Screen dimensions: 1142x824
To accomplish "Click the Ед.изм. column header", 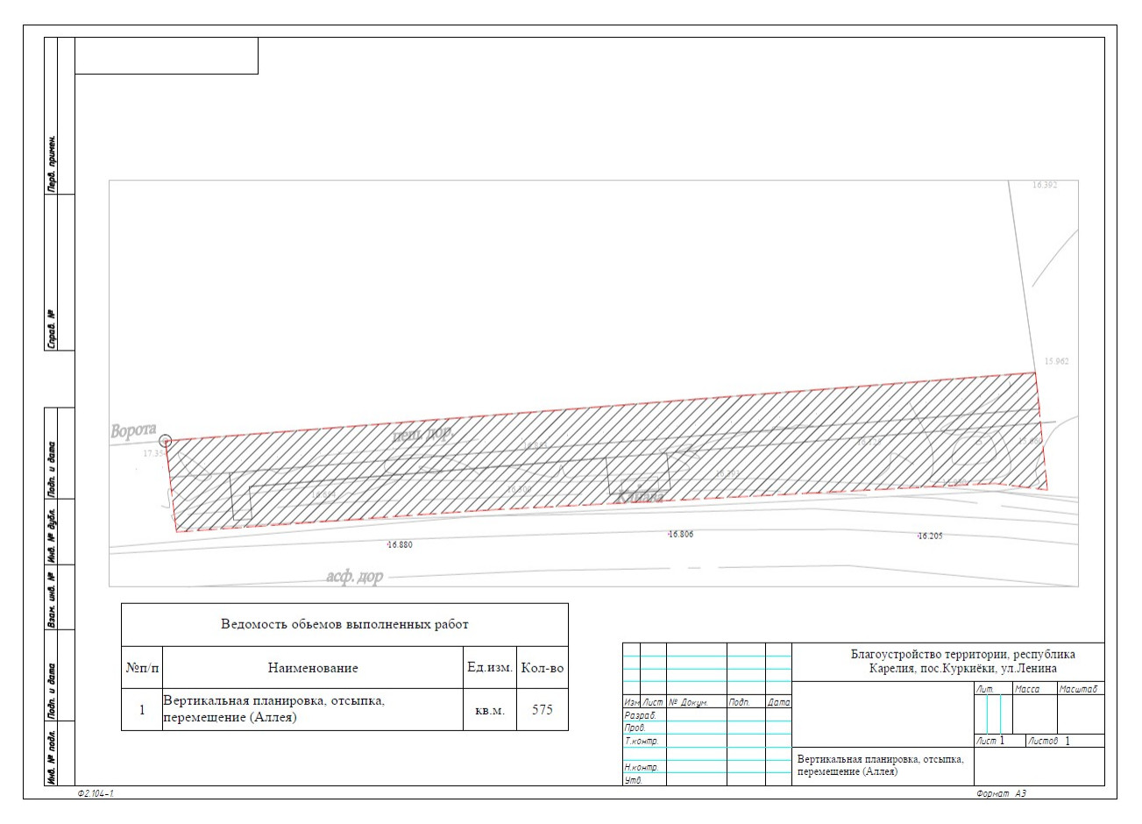I will click(489, 668).
